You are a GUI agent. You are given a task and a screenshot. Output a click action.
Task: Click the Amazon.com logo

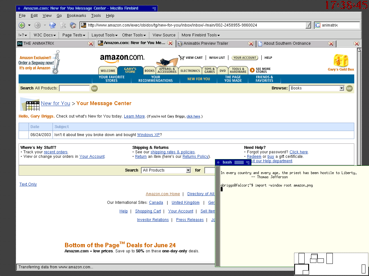122,58
